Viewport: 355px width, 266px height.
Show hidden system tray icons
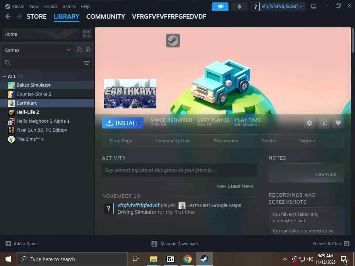coord(285,259)
